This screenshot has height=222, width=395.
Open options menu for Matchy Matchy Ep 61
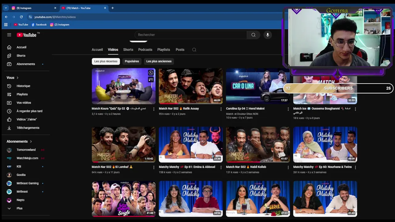click(221, 167)
